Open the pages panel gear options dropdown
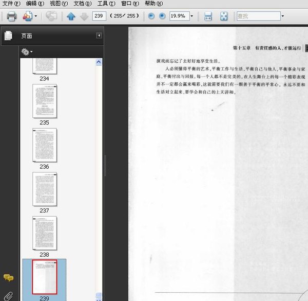 click(27, 52)
